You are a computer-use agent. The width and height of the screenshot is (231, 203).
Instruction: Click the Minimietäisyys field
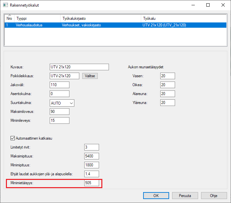point(91,183)
